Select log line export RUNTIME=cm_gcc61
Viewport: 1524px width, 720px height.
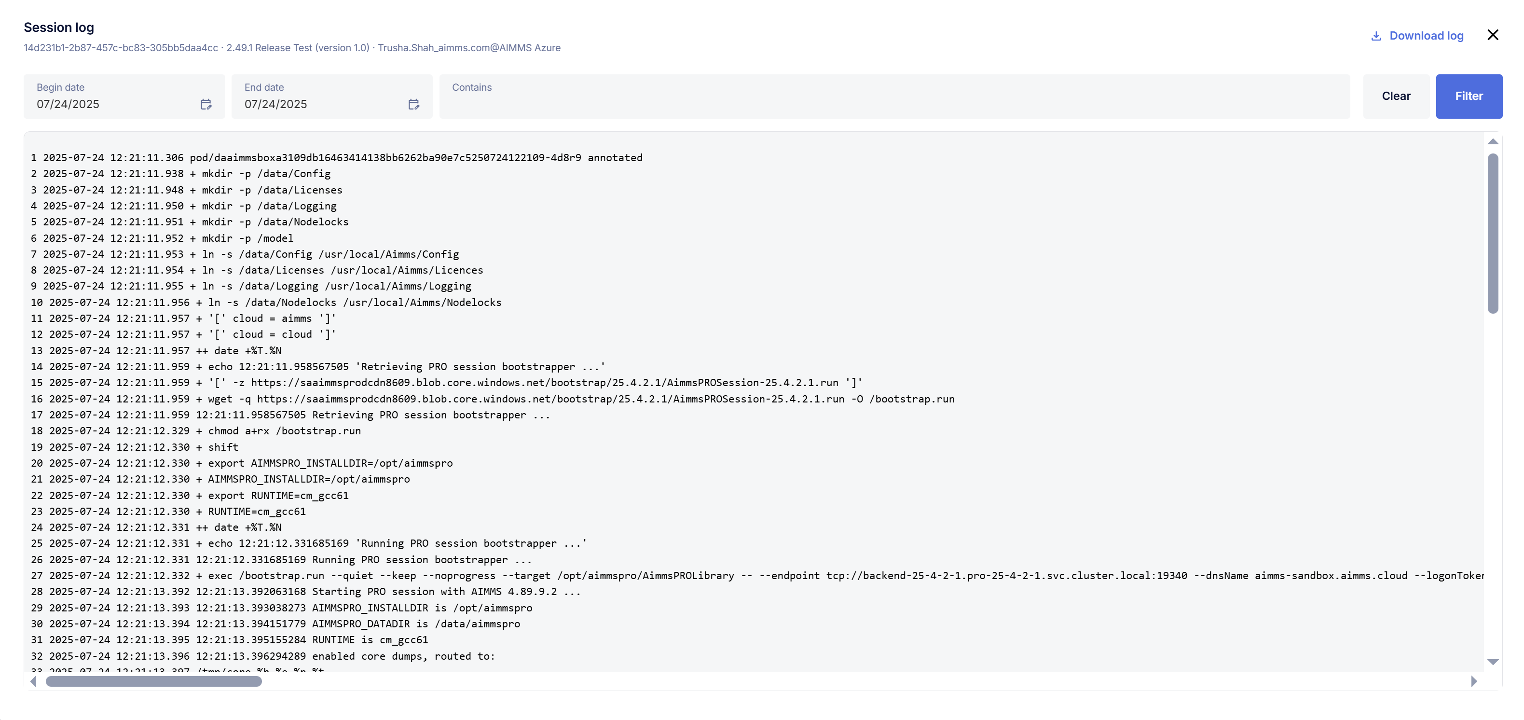189,496
